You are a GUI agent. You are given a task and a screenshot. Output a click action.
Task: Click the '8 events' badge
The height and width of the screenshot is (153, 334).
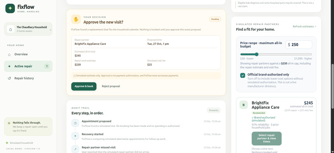point(214,110)
